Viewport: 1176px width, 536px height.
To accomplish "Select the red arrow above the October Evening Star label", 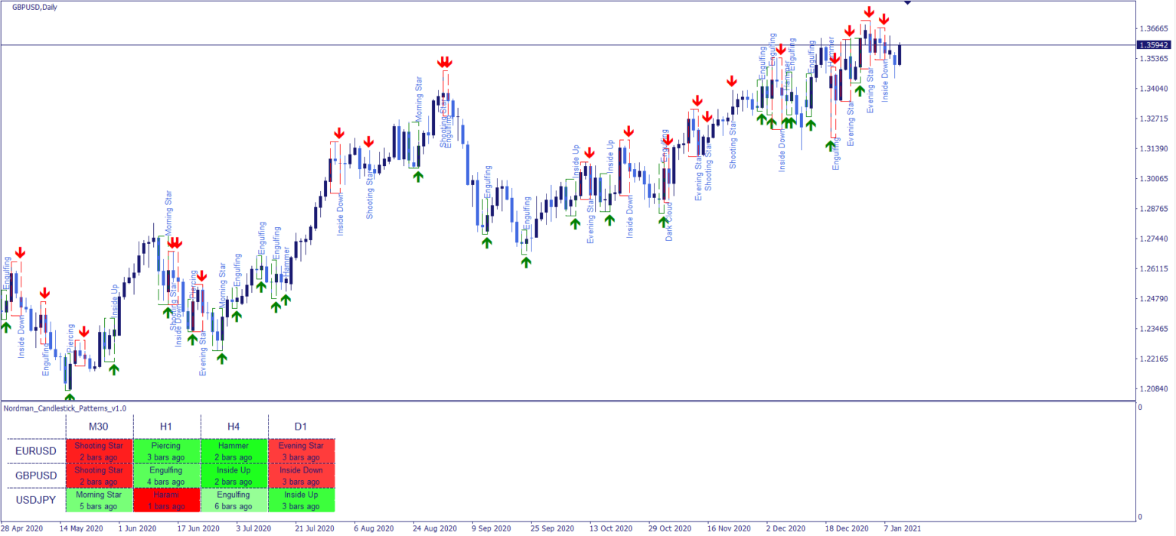I will (x=590, y=153).
